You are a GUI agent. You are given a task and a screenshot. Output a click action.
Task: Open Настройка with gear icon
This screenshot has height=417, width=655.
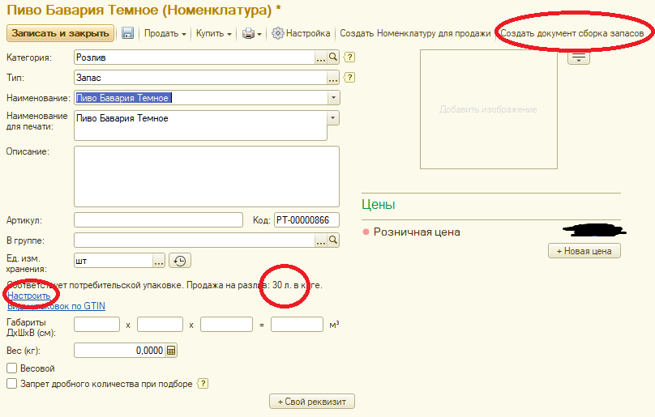click(301, 33)
